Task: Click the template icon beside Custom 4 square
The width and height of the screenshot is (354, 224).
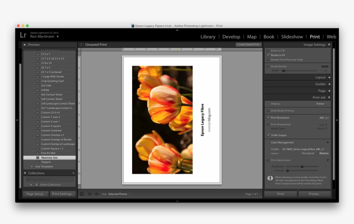Action: coord(38,126)
